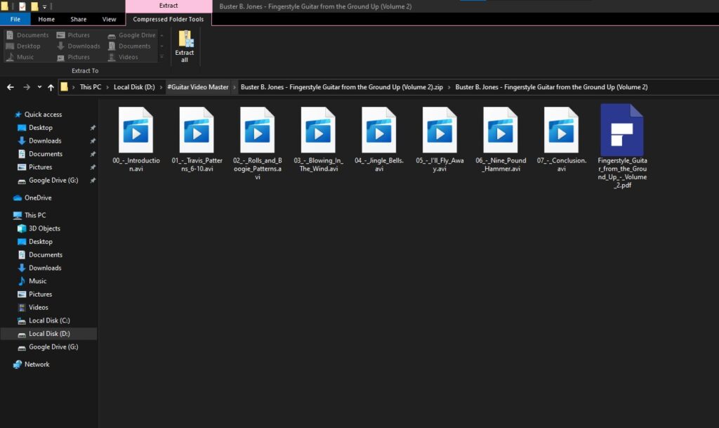This screenshot has width=719, height=428.
Task: Switch to the View ribbon tab
Action: tap(109, 19)
